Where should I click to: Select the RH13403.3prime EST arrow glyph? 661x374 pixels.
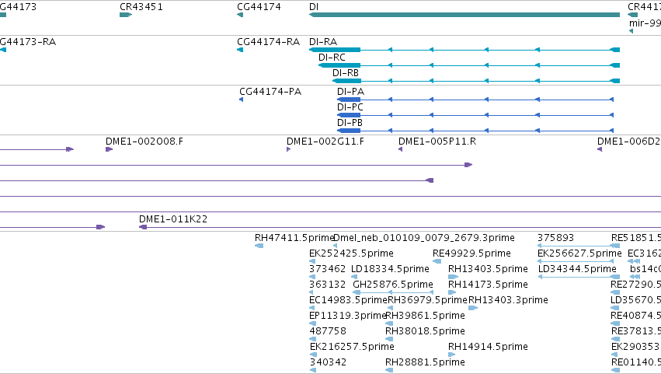click(x=473, y=308)
